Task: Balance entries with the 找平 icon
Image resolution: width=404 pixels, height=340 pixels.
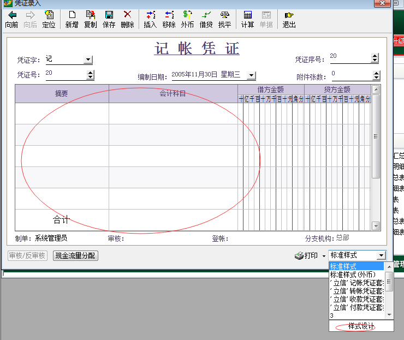Action: (224, 15)
